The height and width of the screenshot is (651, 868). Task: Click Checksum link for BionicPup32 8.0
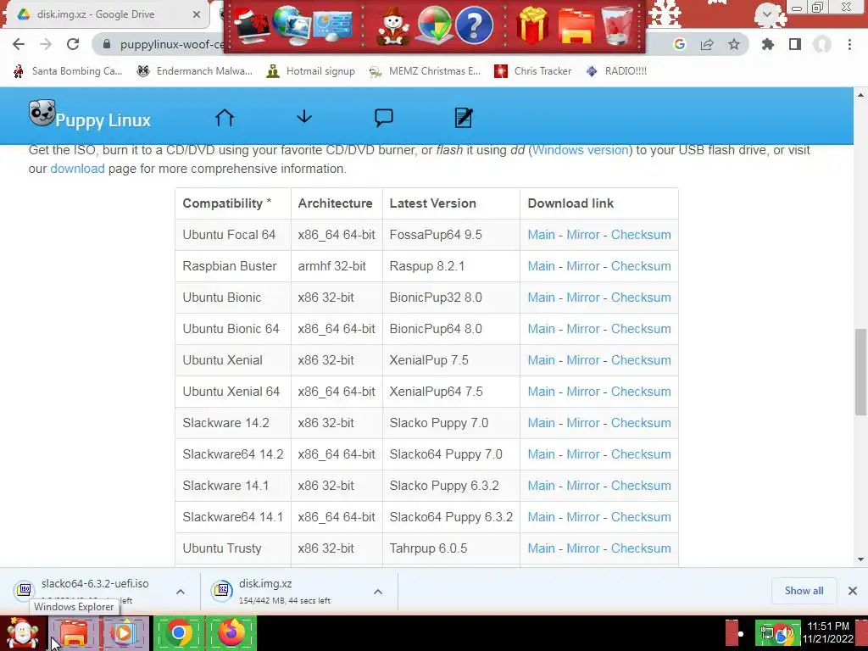pyautogui.click(x=641, y=298)
